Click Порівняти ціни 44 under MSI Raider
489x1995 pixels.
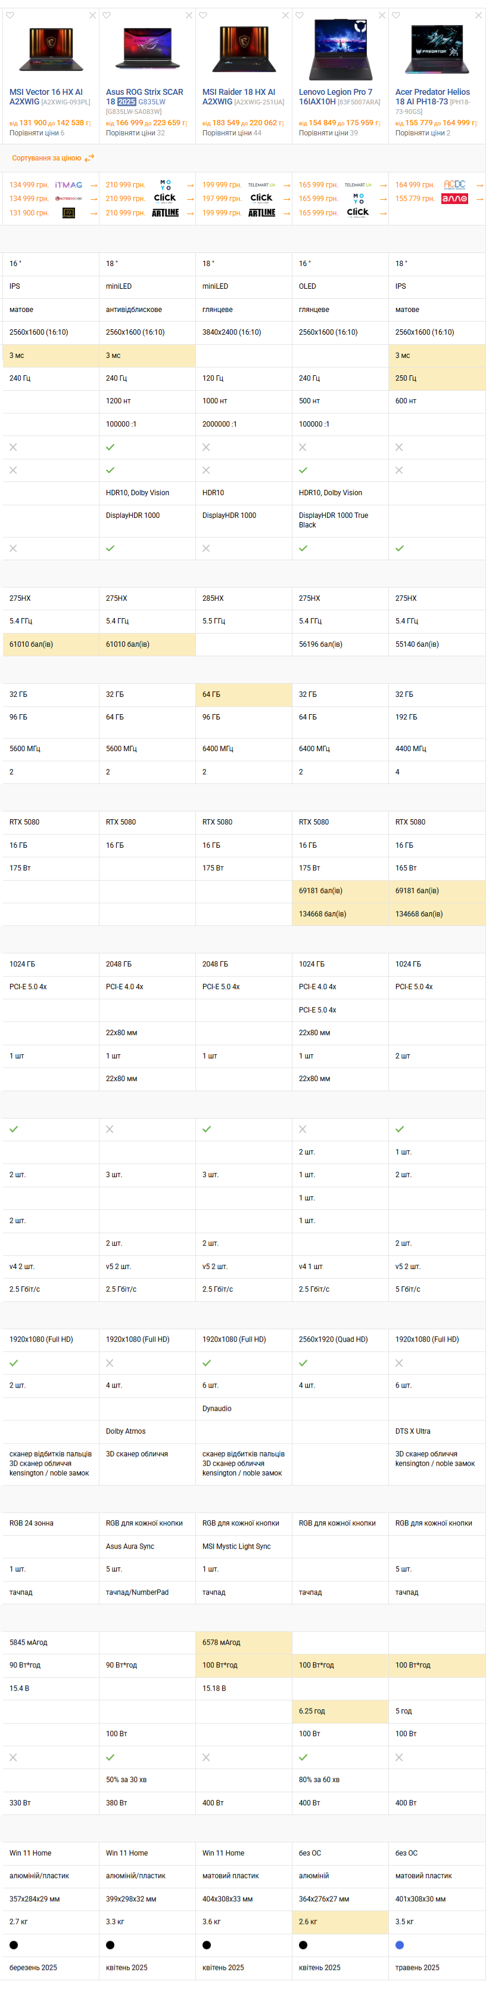(x=232, y=133)
